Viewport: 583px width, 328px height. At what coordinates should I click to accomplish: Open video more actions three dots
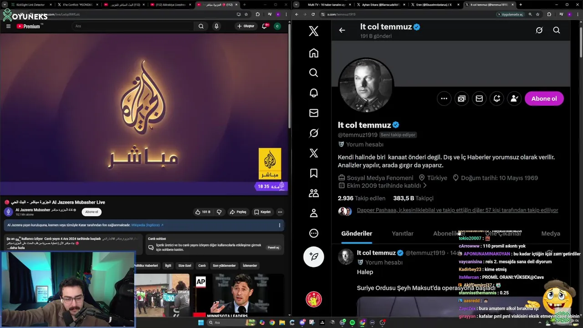click(x=280, y=212)
